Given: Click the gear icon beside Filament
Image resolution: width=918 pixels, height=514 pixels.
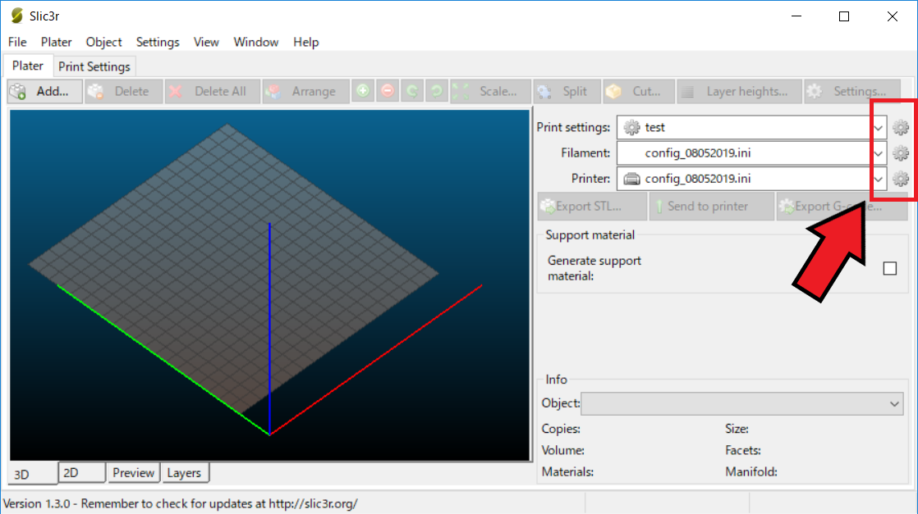Looking at the screenshot, I should 901,153.
